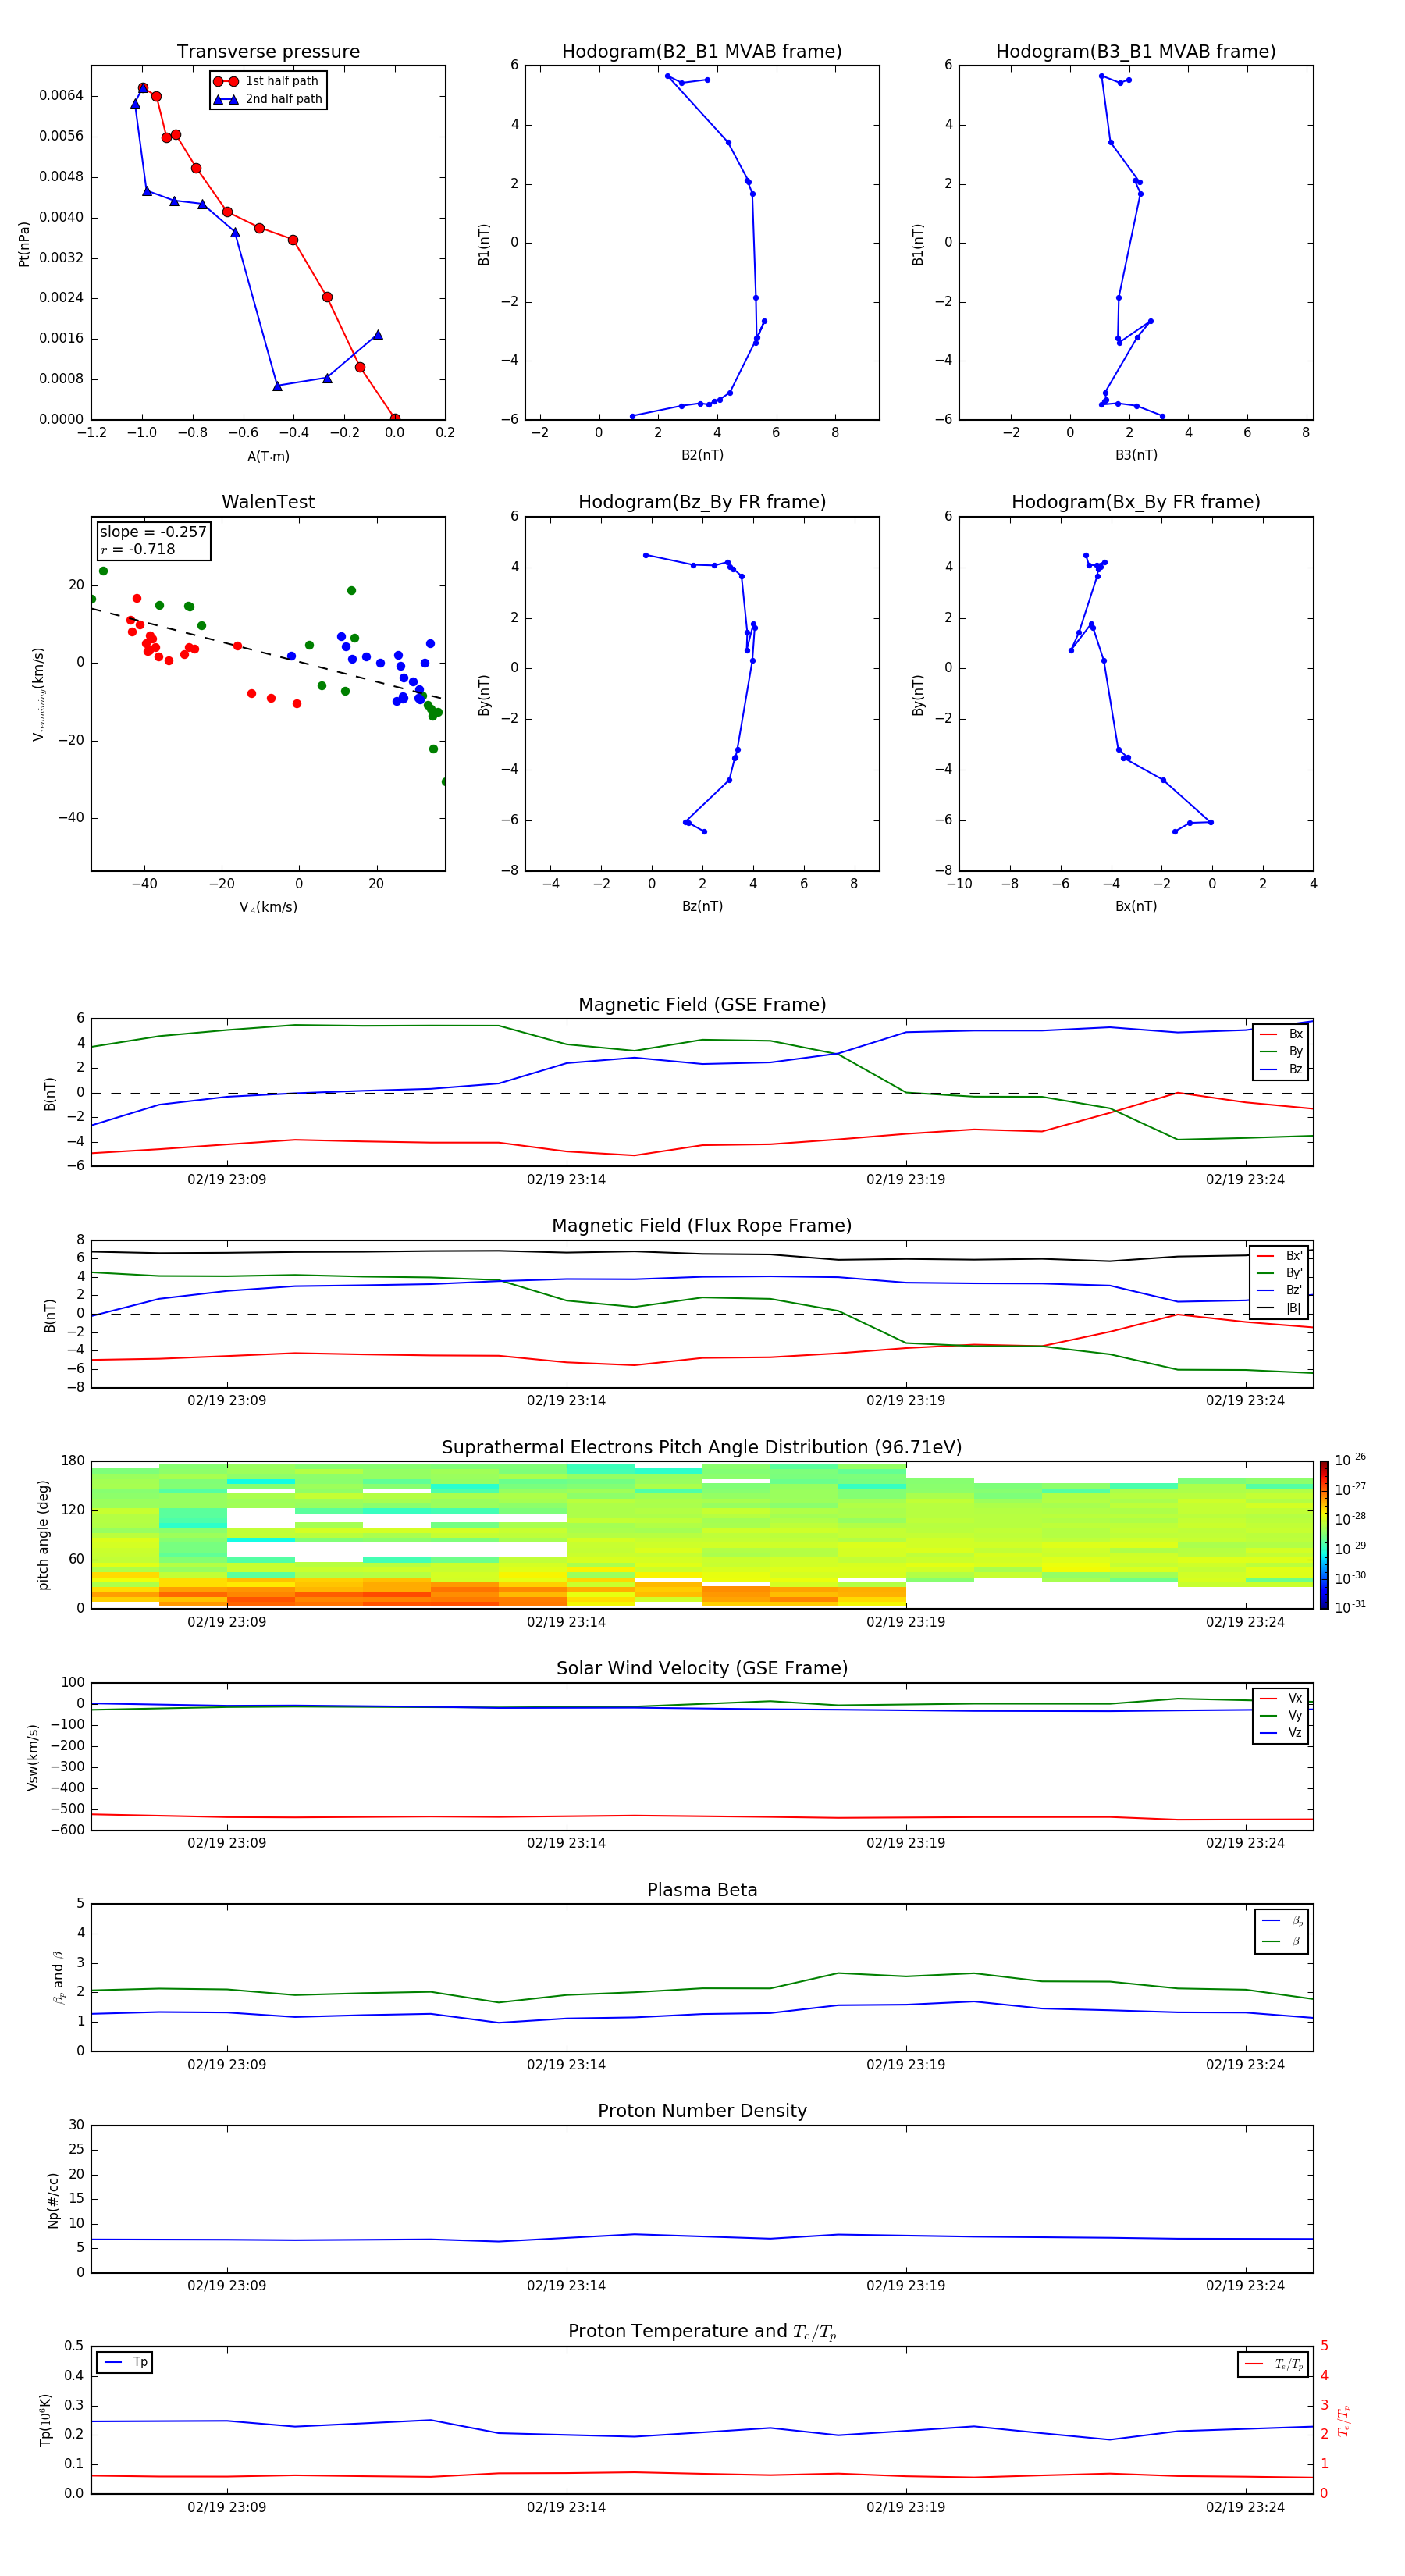Click the "Np(#/cc)" y-axis label
This screenshot has width=1405, height=2576.
(x=53, y=2199)
